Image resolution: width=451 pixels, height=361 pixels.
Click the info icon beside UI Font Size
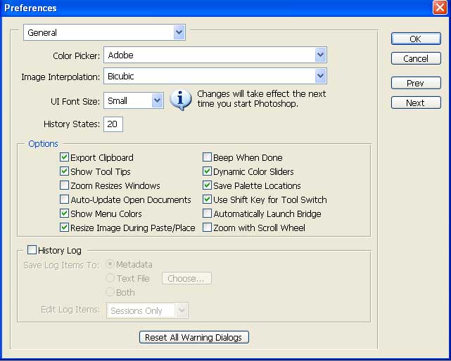tap(181, 100)
